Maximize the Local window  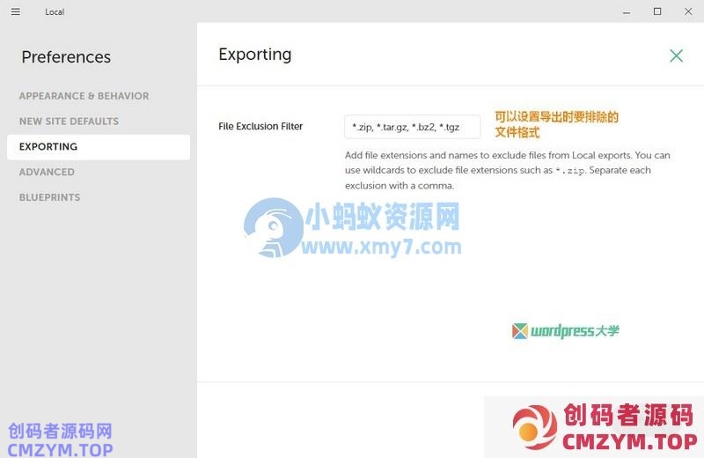coord(657,11)
